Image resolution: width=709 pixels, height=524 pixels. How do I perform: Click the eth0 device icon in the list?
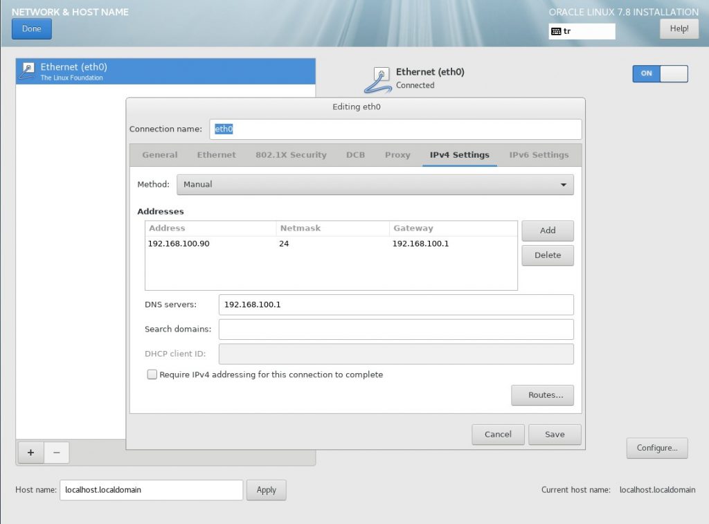point(28,71)
